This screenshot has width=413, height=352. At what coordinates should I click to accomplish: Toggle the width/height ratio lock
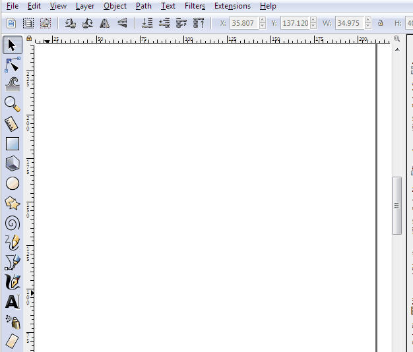381,23
